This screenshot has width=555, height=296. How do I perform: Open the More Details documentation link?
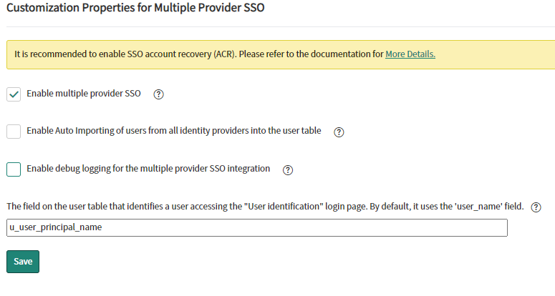410,54
